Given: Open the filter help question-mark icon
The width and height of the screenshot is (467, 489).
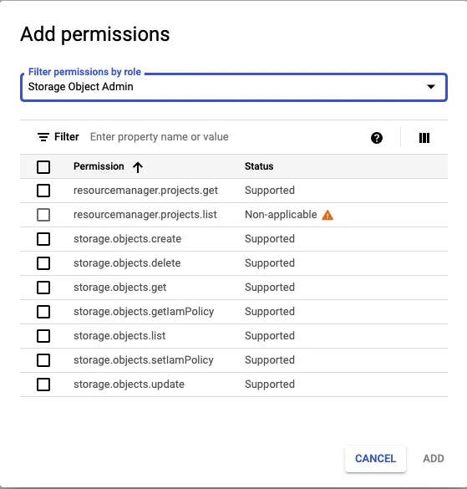Looking at the screenshot, I should (377, 138).
